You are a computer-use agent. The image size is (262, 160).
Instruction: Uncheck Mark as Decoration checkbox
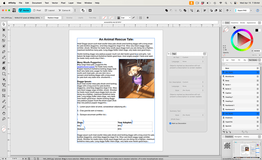[x=170, y=123]
